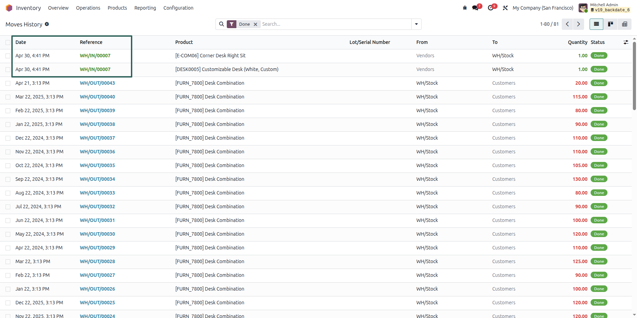The height and width of the screenshot is (318, 637).
Task: Expand the search options dropdown
Action: 416,24
